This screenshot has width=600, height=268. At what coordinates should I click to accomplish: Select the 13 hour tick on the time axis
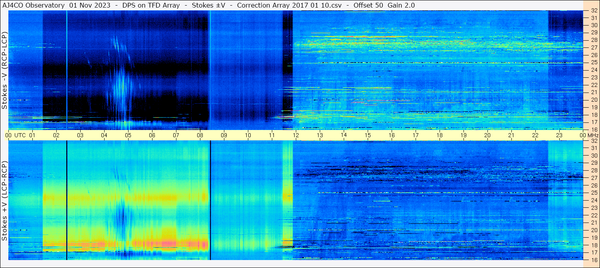tap(320, 136)
